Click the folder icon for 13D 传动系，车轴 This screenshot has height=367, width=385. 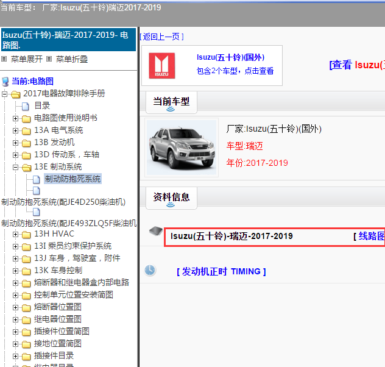point(26,155)
